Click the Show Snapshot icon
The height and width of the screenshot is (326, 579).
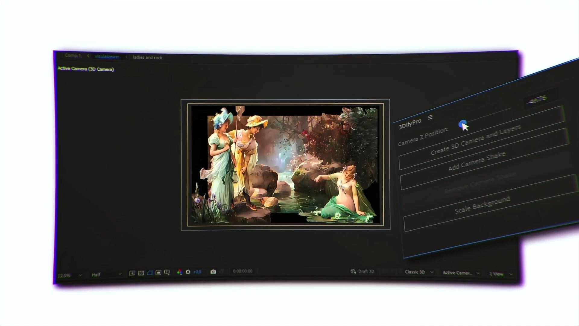[222, 271]
